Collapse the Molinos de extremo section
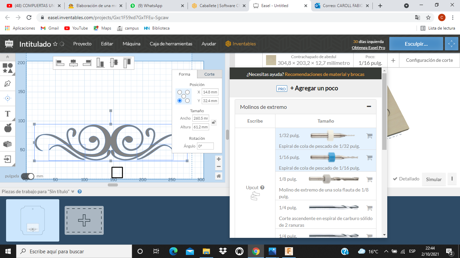 point(369,106)
